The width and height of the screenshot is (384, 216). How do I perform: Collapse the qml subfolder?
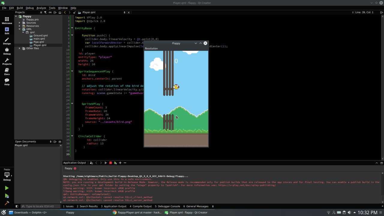[23, 32]
